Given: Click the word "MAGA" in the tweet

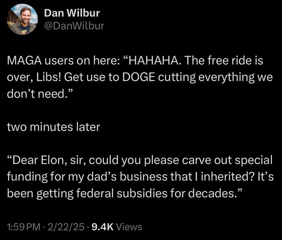Looking at the screenshot, I should pos(23,61).
